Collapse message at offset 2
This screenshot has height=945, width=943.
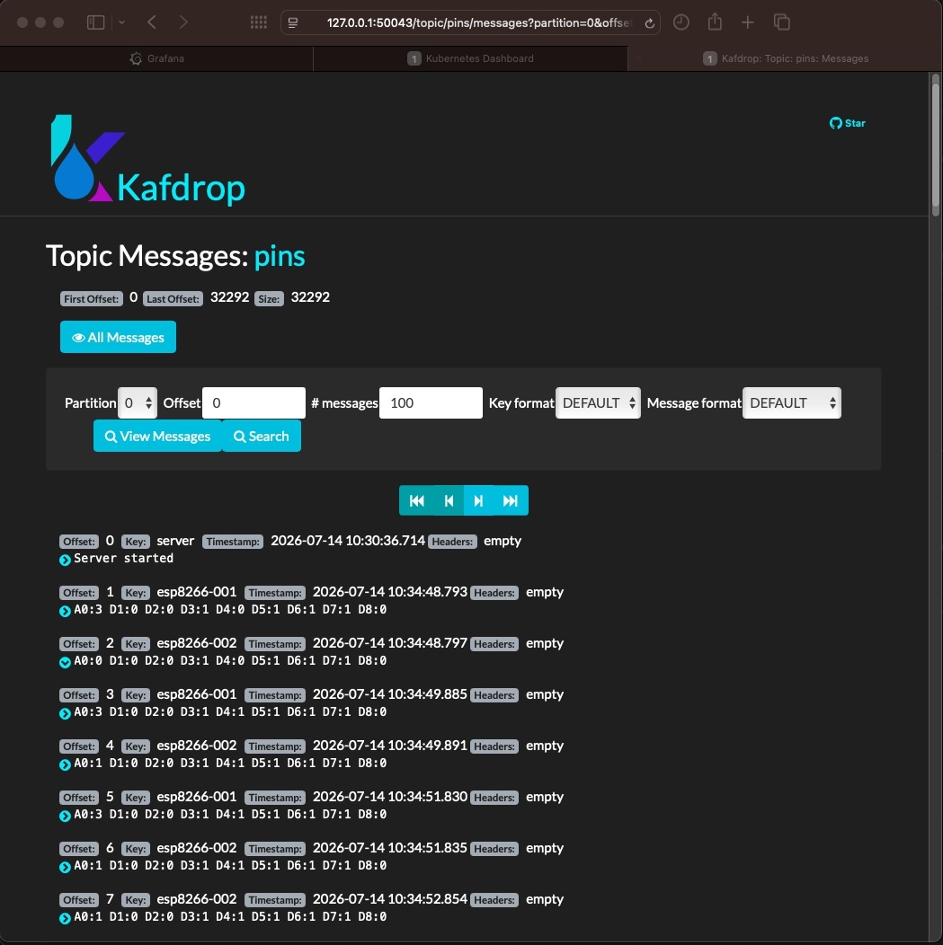tap(65, 662)
